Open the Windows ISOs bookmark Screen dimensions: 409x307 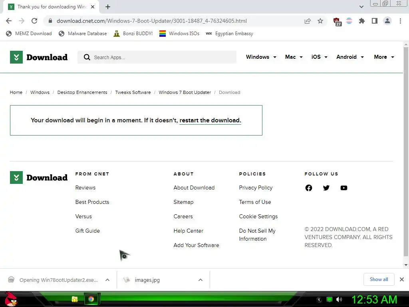click(x=179, y=34)
